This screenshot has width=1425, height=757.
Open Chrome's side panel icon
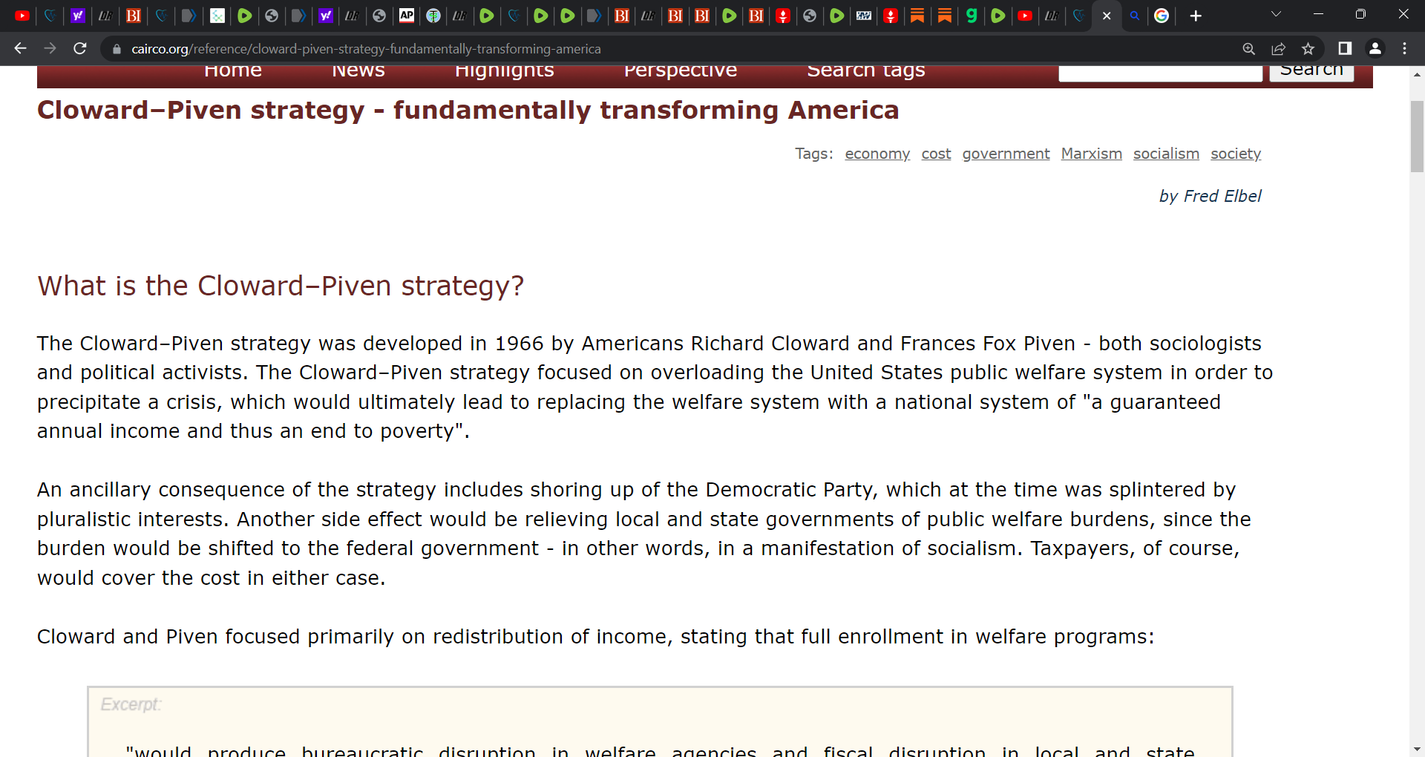(x=1345, y=48)
